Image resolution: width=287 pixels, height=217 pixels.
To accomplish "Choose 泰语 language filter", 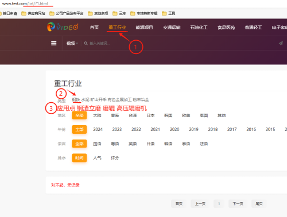I will tap(186, 144).
